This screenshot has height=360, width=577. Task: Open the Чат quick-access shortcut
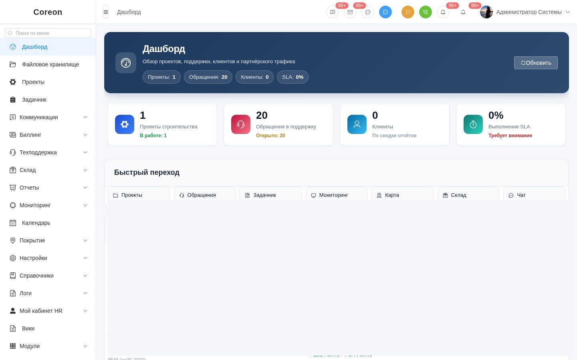tap(534, 194)
